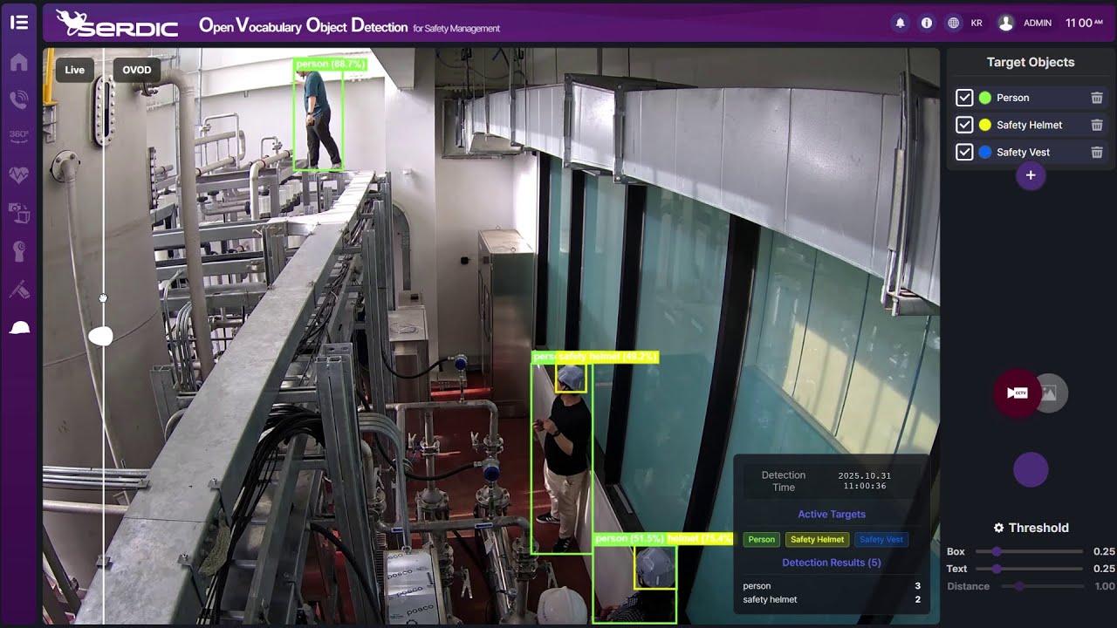Open the ADMIN account label
Viewport: 1117px width, 628px height.
(x=1038, y=23)
